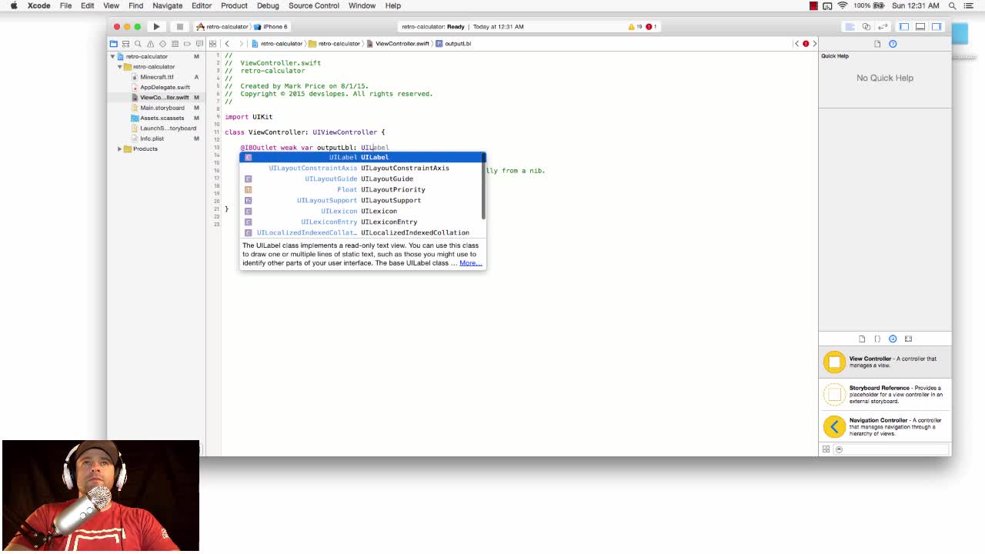This screenshot has height=554, width=985.
Task: Open the Source Control menu
Action: click(314, 5)
